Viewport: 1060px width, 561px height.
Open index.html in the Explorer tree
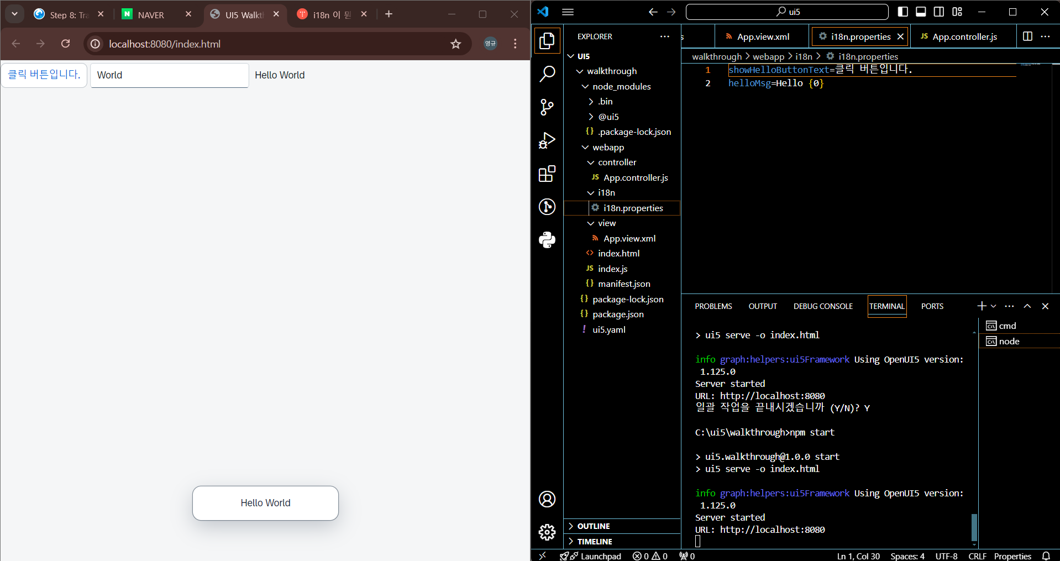point(618,254)
